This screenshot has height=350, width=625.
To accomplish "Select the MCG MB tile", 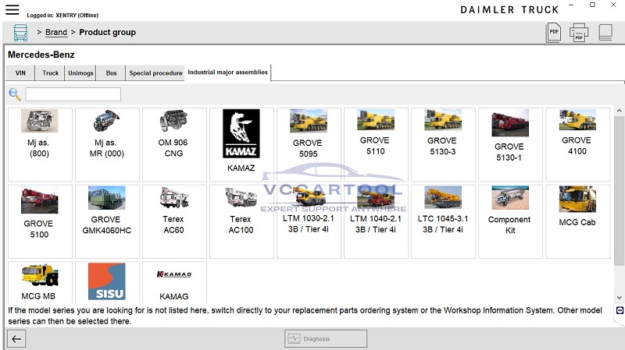I will [x=40, y=282].
